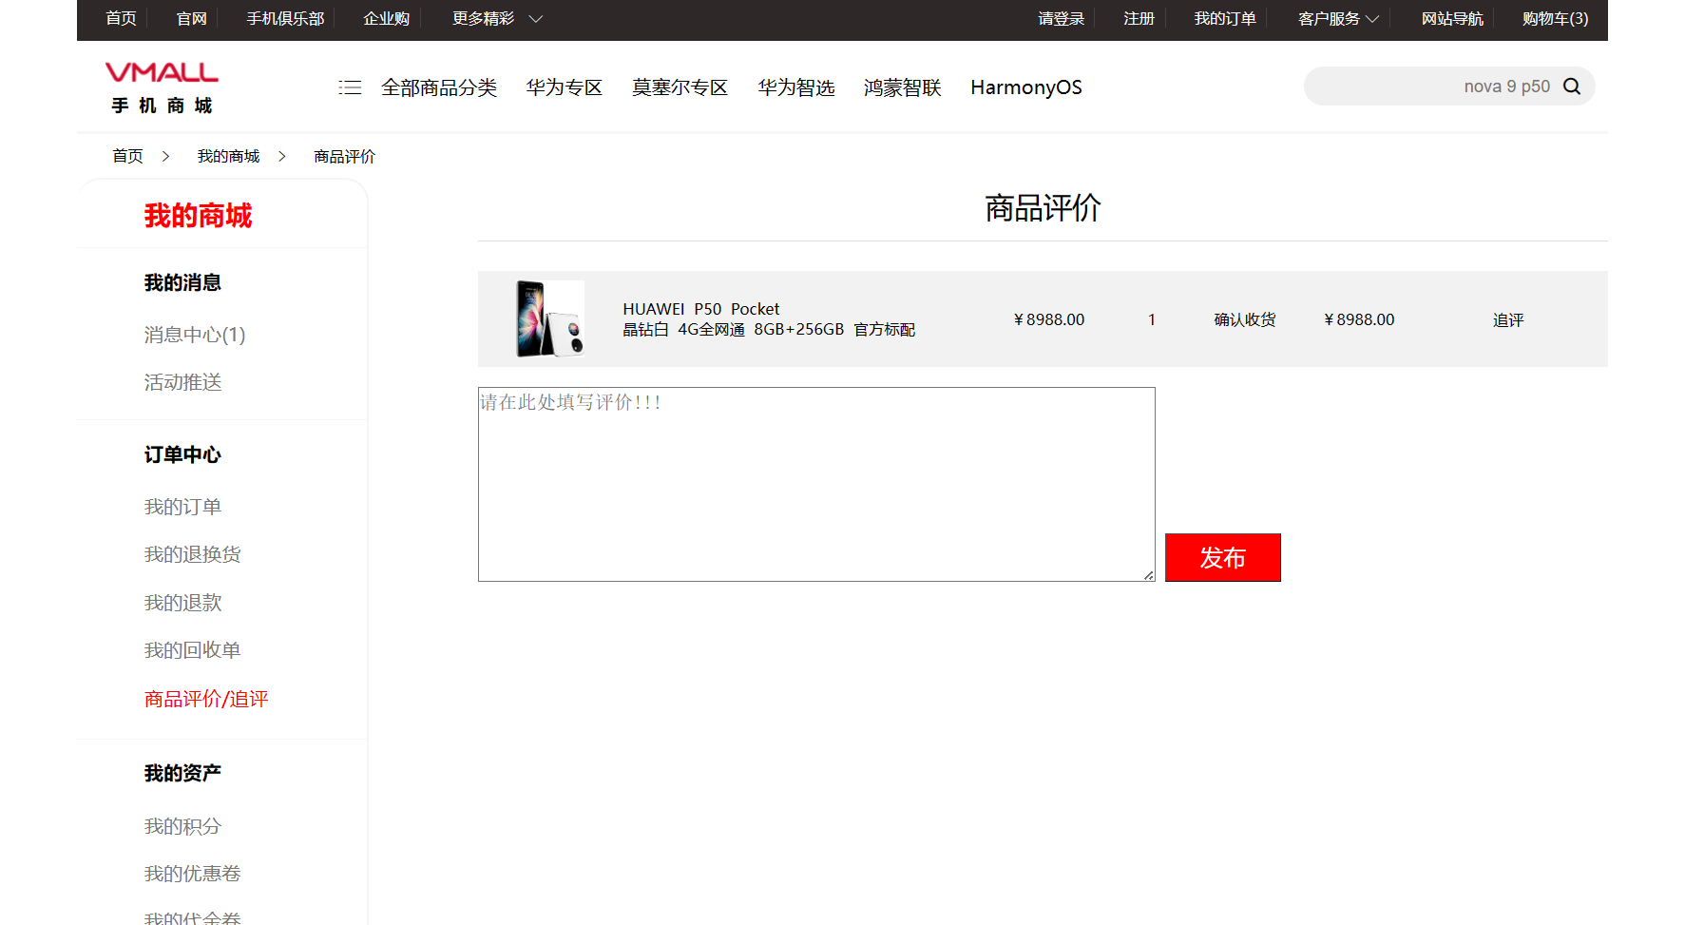Click the HUAWEI P50 Pocket product name

tap(701, 309)
